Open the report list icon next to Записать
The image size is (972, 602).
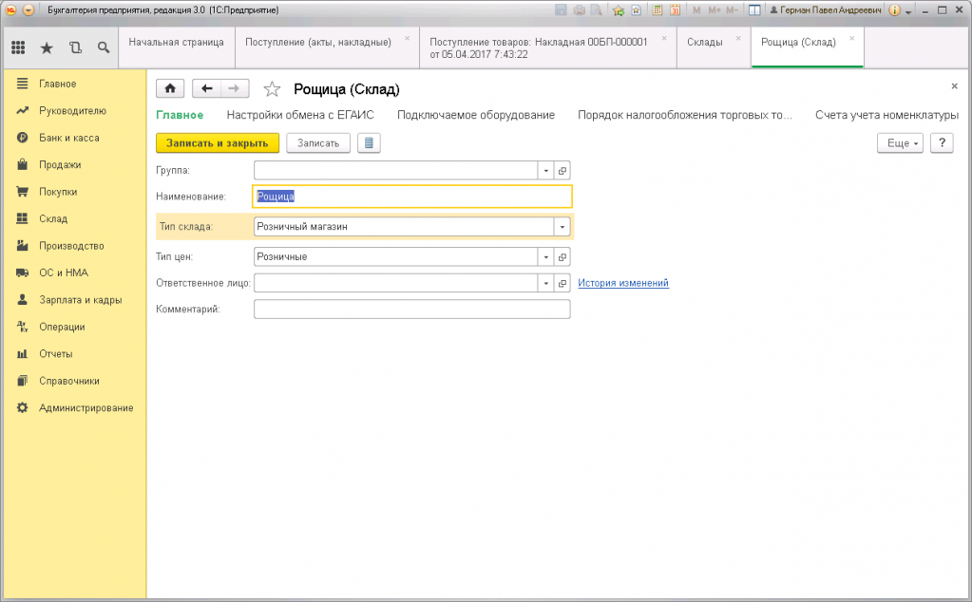(x=369, y=143)
